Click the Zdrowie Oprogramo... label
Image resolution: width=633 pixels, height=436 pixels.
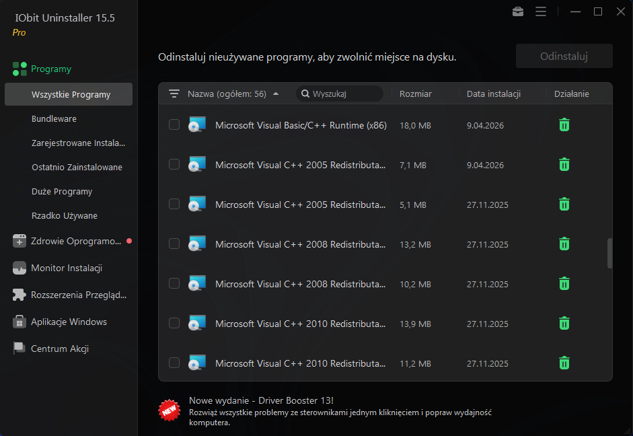tap(76, 241)
